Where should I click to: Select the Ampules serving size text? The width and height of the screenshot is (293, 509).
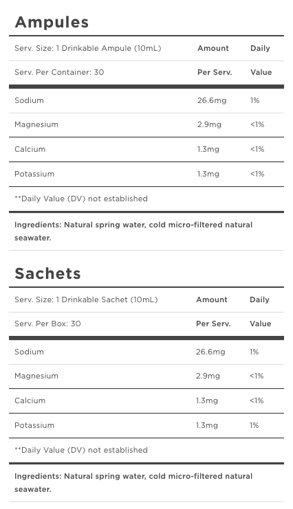[88, 48]
